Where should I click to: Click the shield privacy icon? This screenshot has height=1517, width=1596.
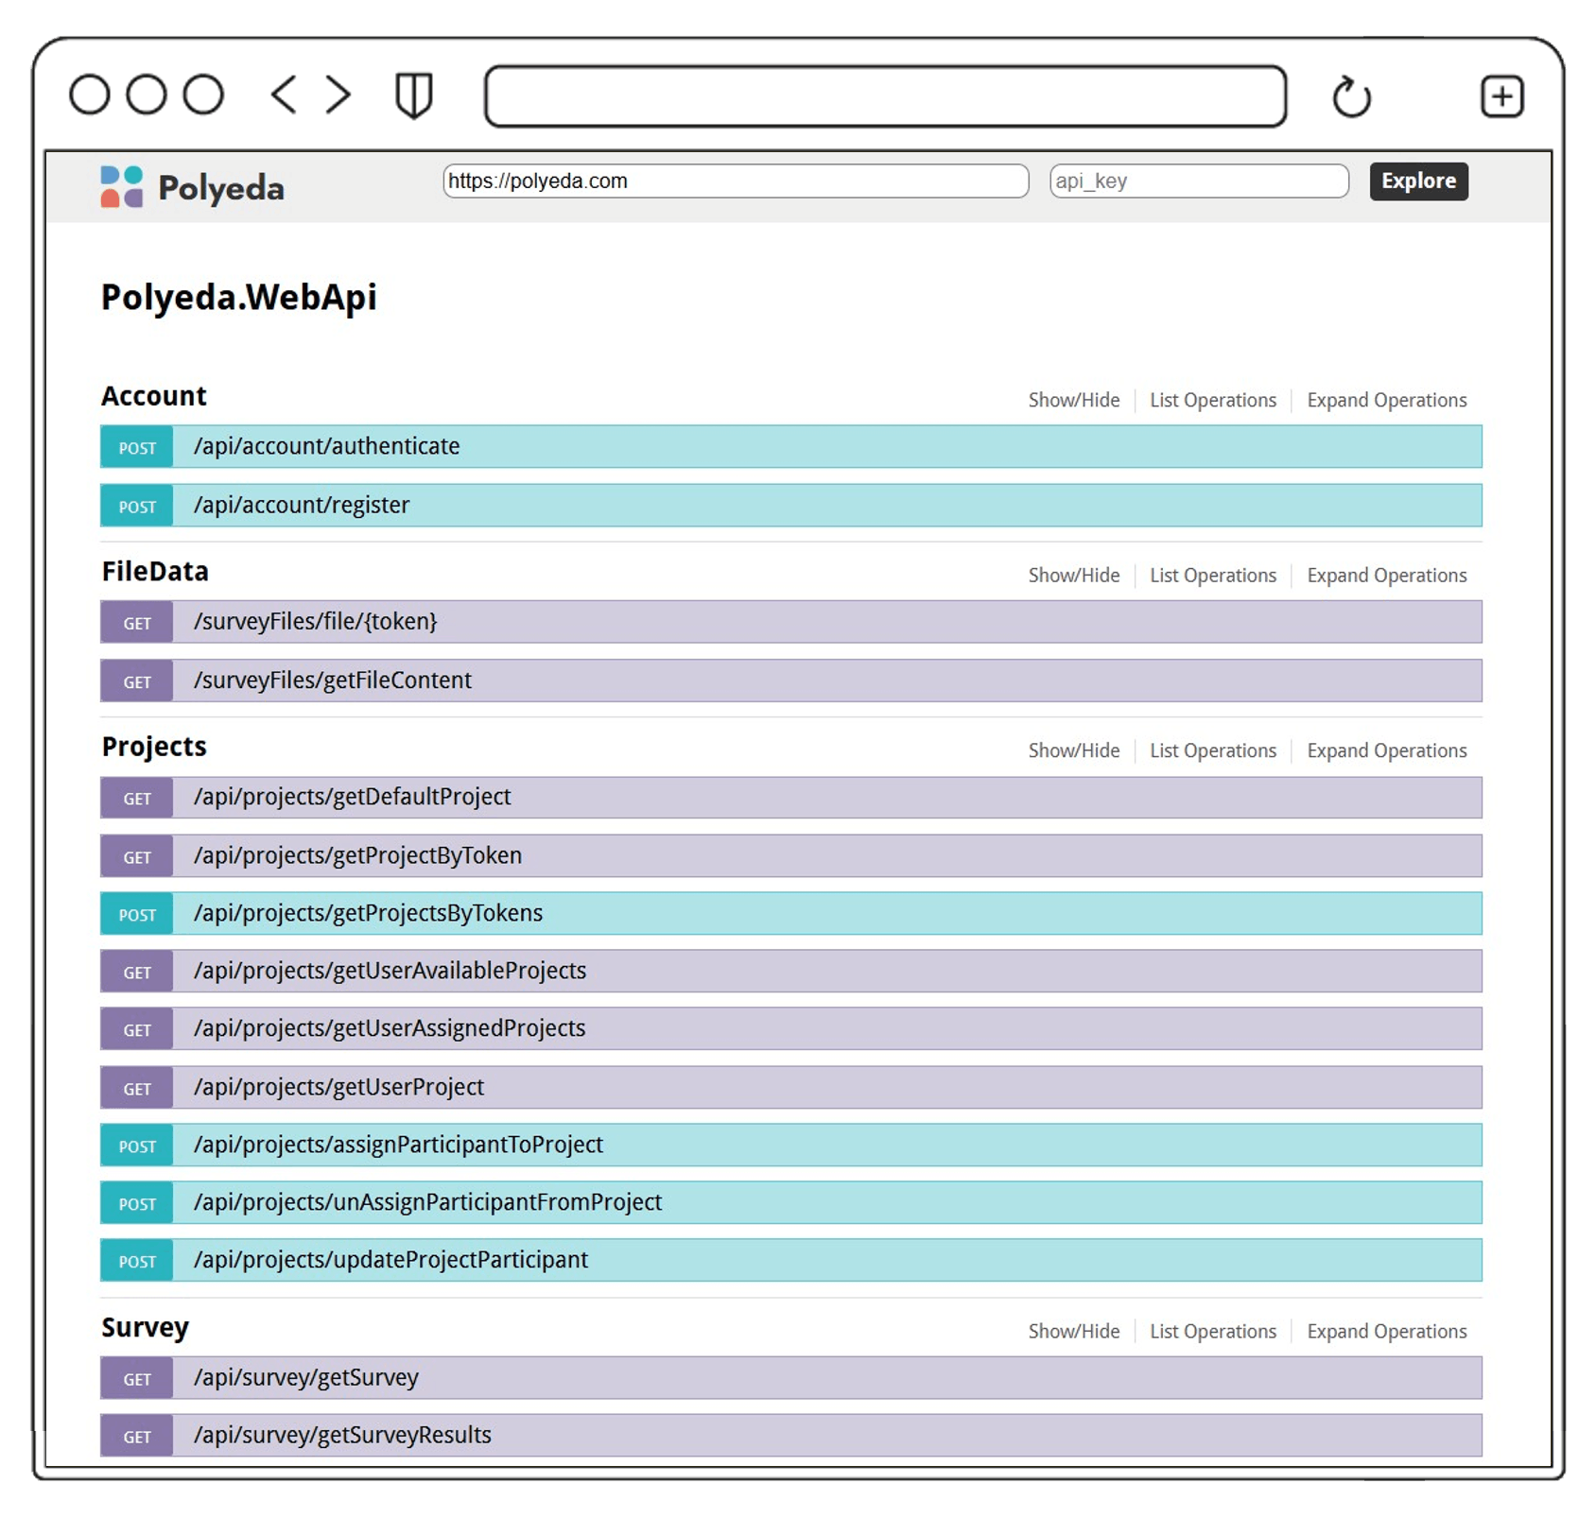413,95
